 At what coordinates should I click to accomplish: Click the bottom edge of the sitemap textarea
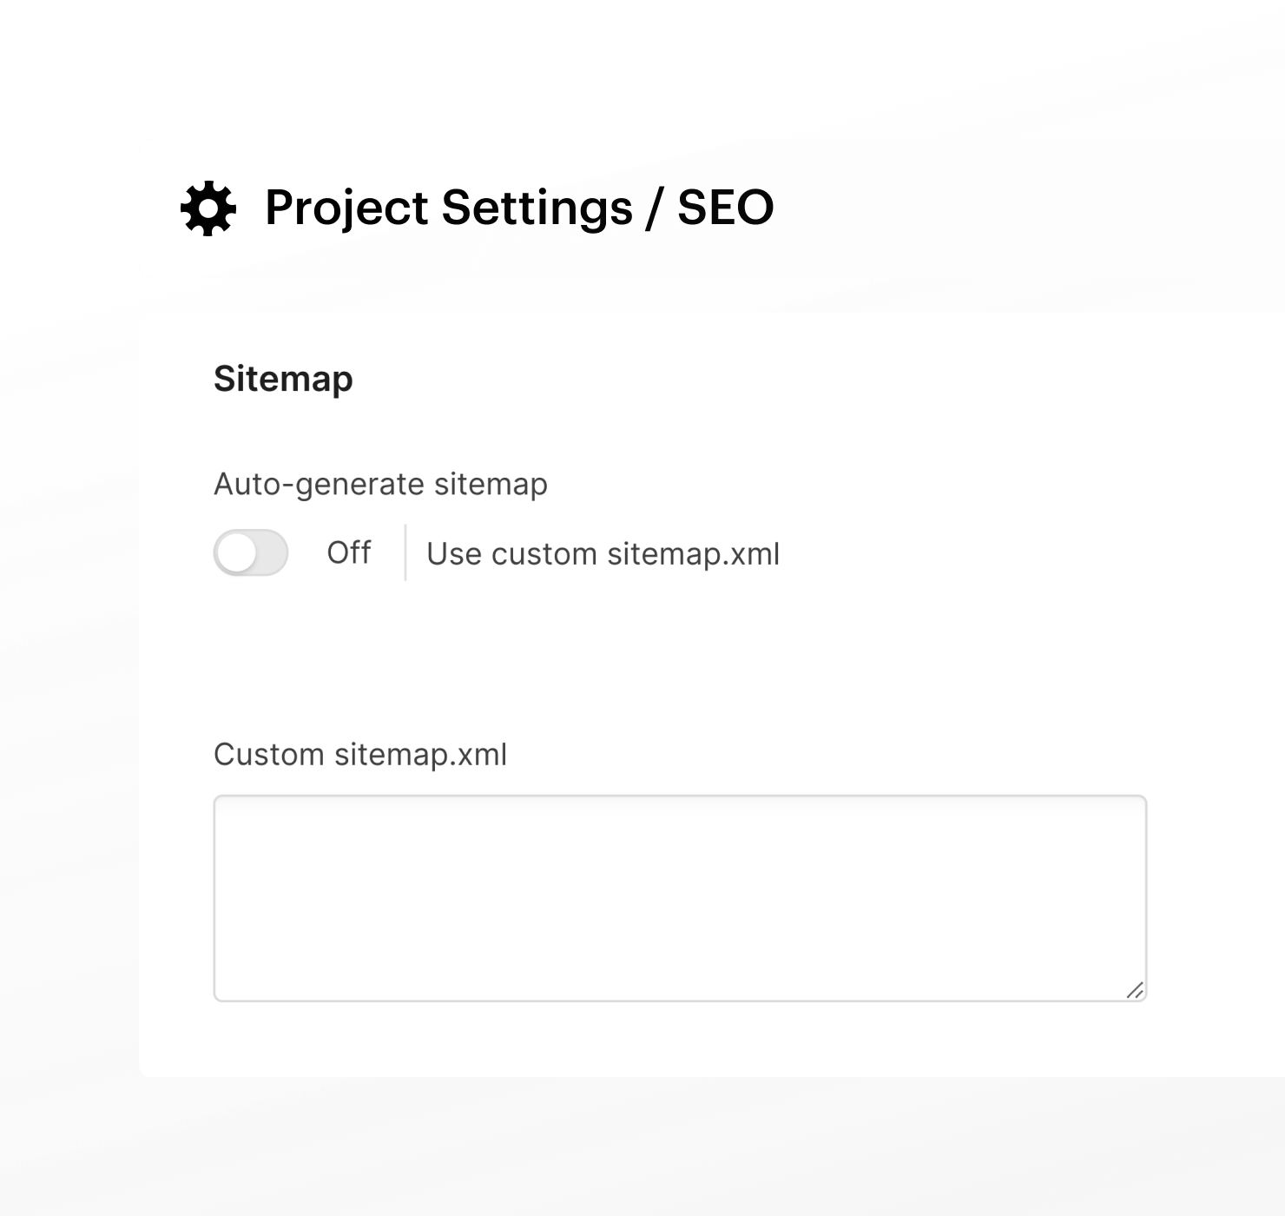click(680, 1001)
